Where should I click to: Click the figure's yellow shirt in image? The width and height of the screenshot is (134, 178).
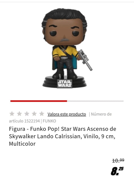click(x=65, y=52)
